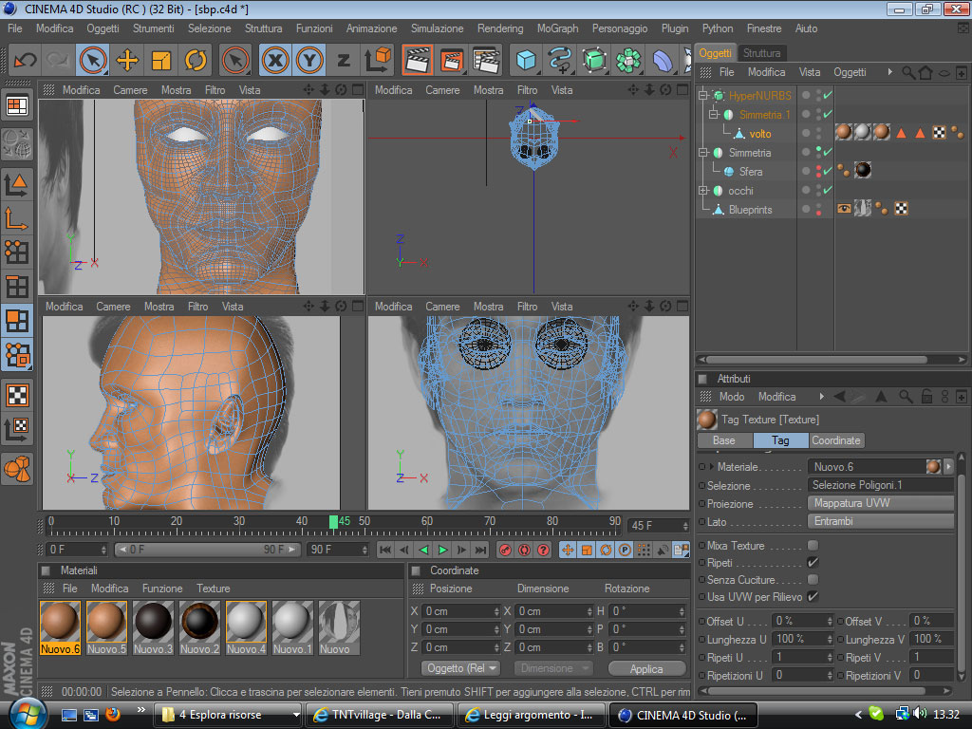
Task: Enable the Mixa Texture checkbox
Action: 813,546
